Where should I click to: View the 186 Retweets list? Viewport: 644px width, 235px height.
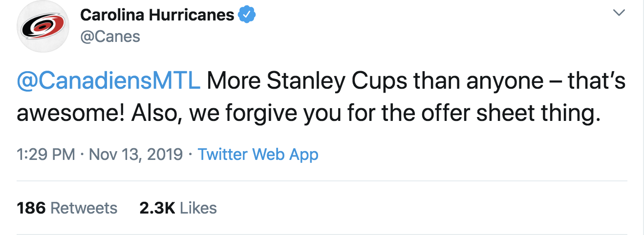pyautogui.click(x=67, y=208)
